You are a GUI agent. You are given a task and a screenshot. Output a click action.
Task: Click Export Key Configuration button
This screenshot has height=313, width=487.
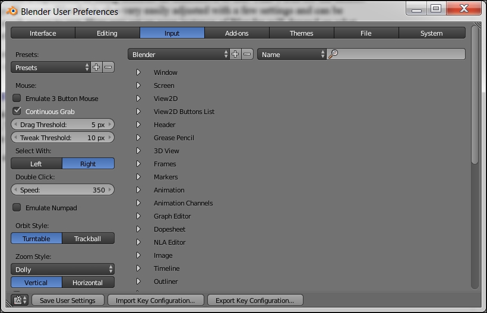255,301
